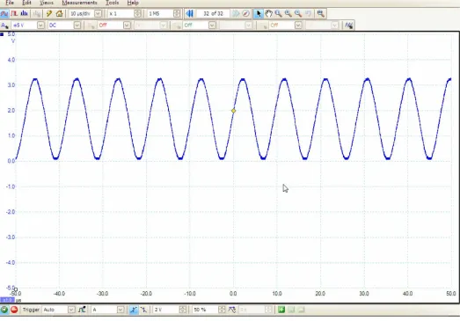Viewport: 460px width, 321px height.
Task: Open the Views menu
Action: [47, 3]
